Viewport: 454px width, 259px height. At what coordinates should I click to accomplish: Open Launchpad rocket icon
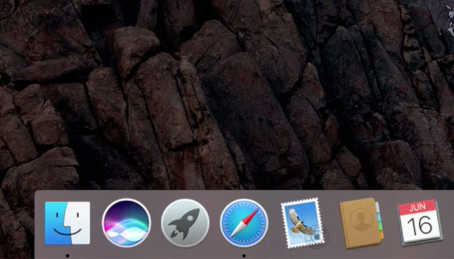click(x=185, y=223)
